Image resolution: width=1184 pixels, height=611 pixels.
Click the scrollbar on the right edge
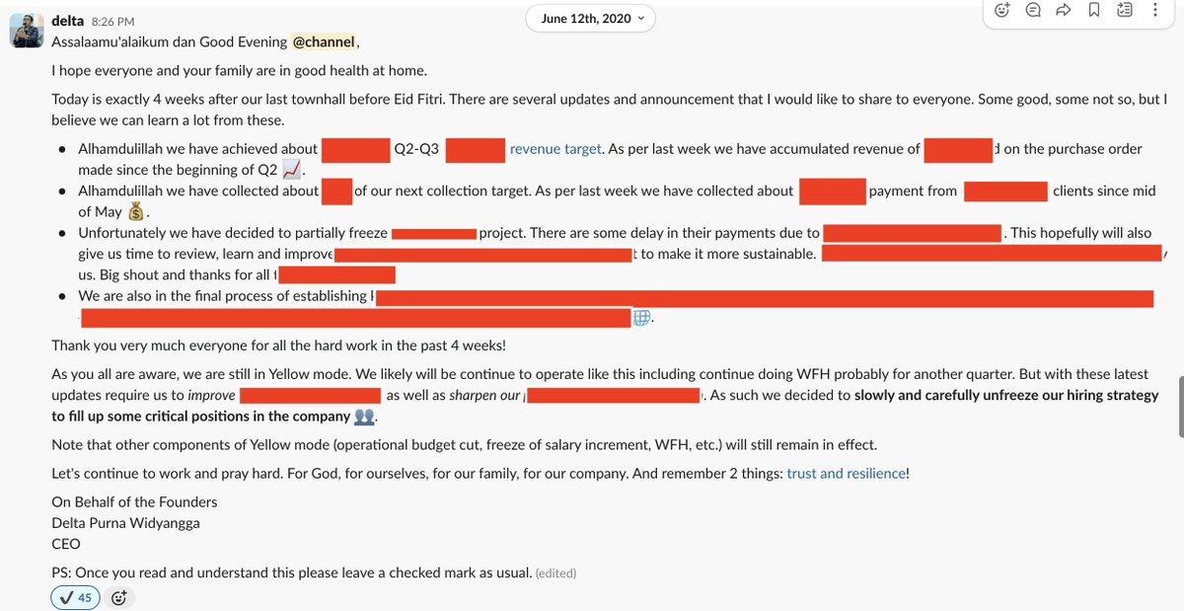click(1179, 406)
